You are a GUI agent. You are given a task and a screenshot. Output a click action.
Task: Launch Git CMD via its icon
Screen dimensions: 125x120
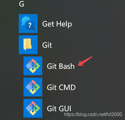coord(33,87)
